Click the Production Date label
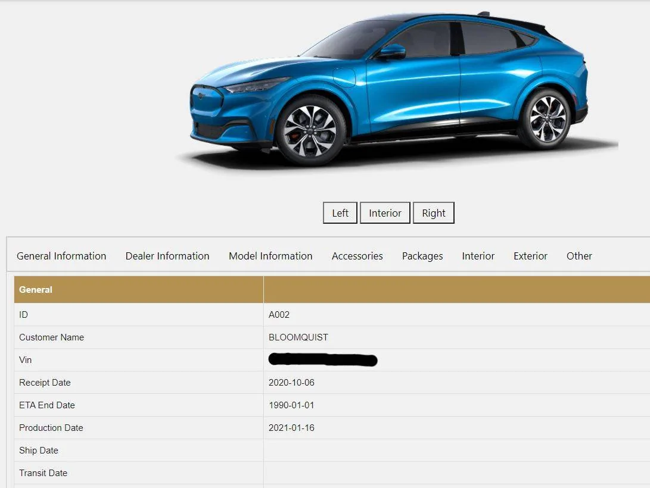Screen dimensions: 650x488 coord(51,427)
